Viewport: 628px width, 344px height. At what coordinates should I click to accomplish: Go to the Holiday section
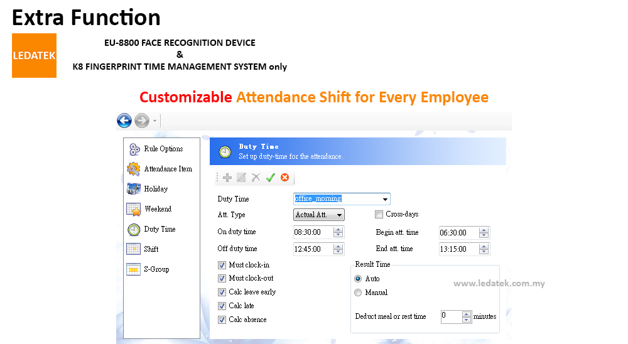click(x=156, y=189)
